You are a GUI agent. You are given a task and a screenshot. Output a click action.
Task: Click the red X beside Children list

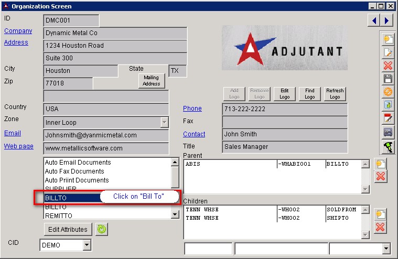[x=381, y=227]
